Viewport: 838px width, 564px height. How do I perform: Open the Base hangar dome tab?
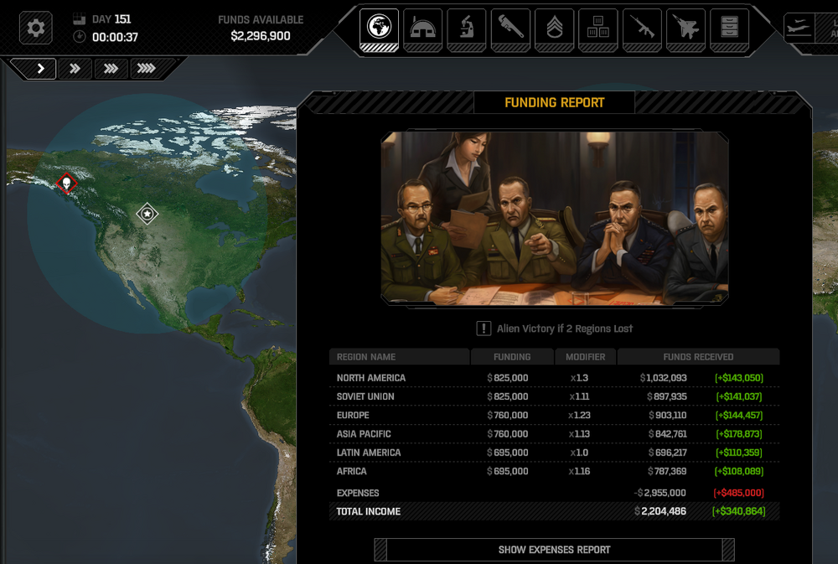coord(422,29)
